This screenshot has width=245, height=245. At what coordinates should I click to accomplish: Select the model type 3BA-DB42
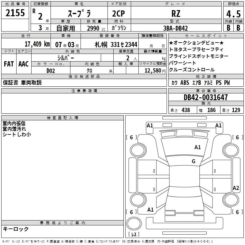pyautogui.click(x=175, y=28)
